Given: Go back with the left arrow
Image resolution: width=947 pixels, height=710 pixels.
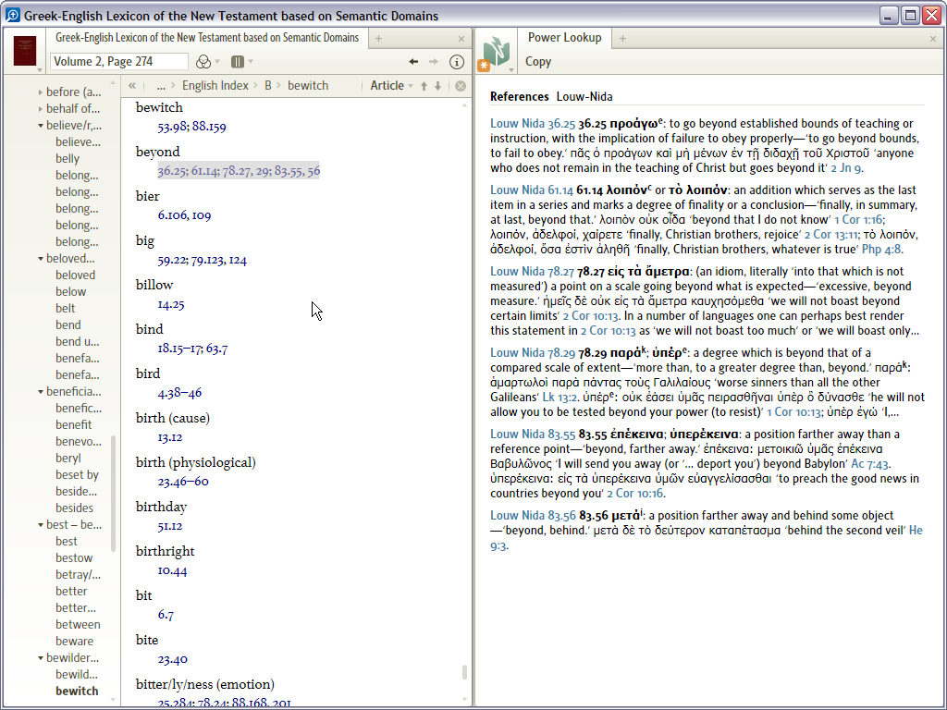Looking at the screenshot, I should coord(413,62).
